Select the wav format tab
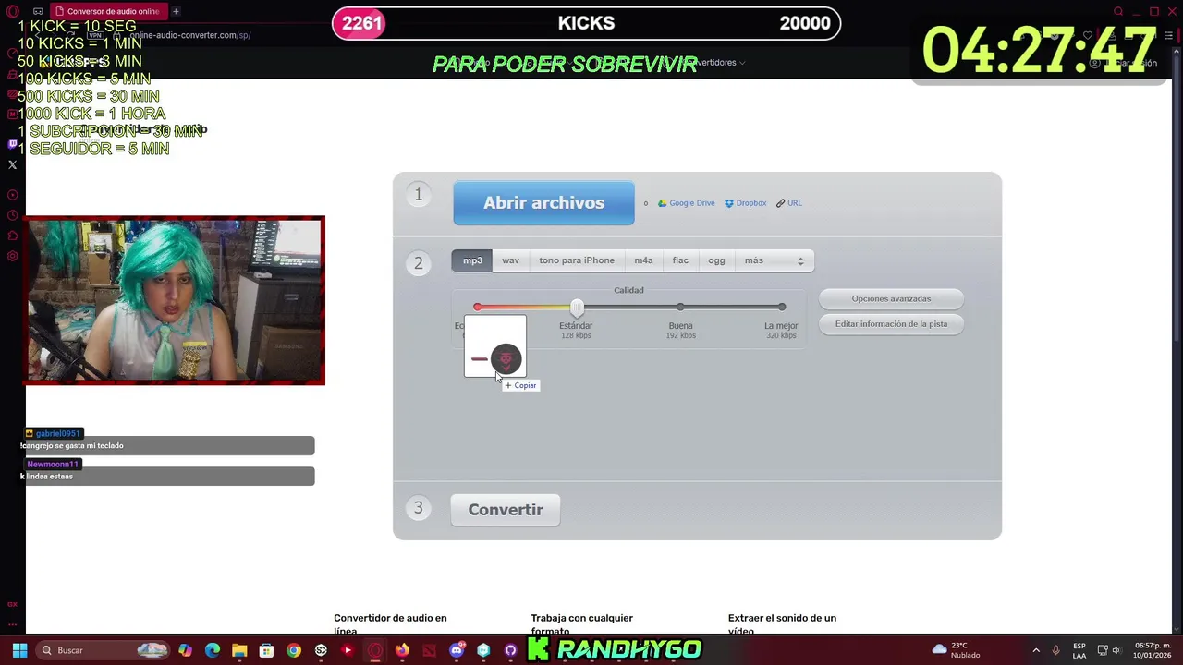 [x=510, y=260]
